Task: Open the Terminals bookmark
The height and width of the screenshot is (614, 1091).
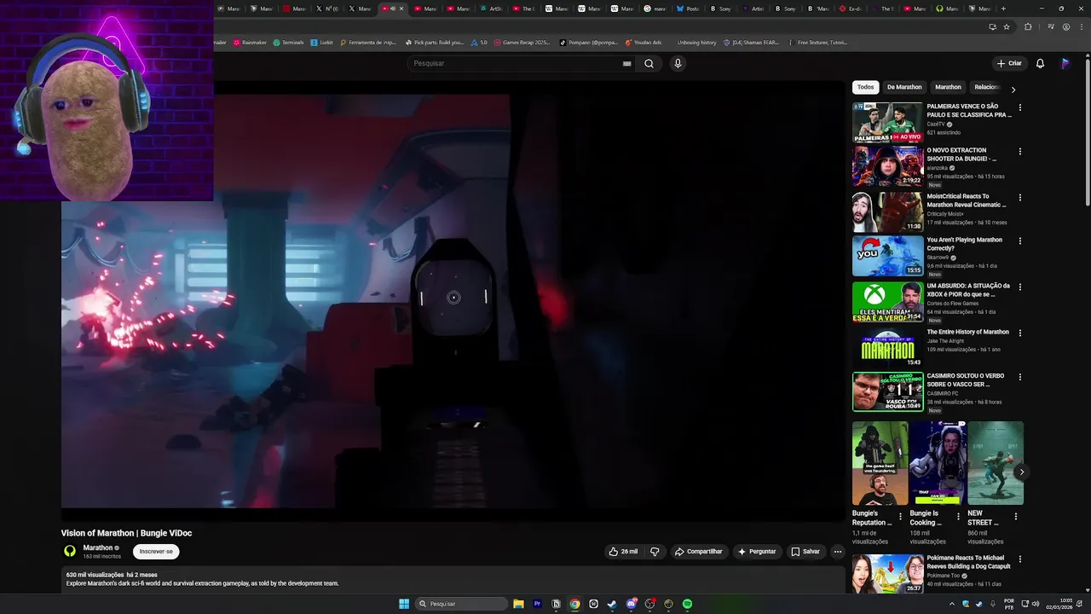Action: (x=288, y=42)
